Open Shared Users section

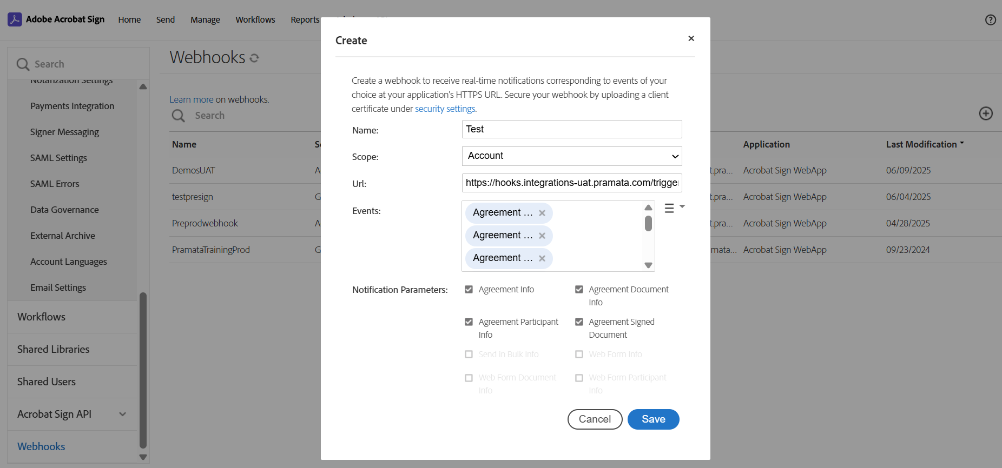[47, 382]
